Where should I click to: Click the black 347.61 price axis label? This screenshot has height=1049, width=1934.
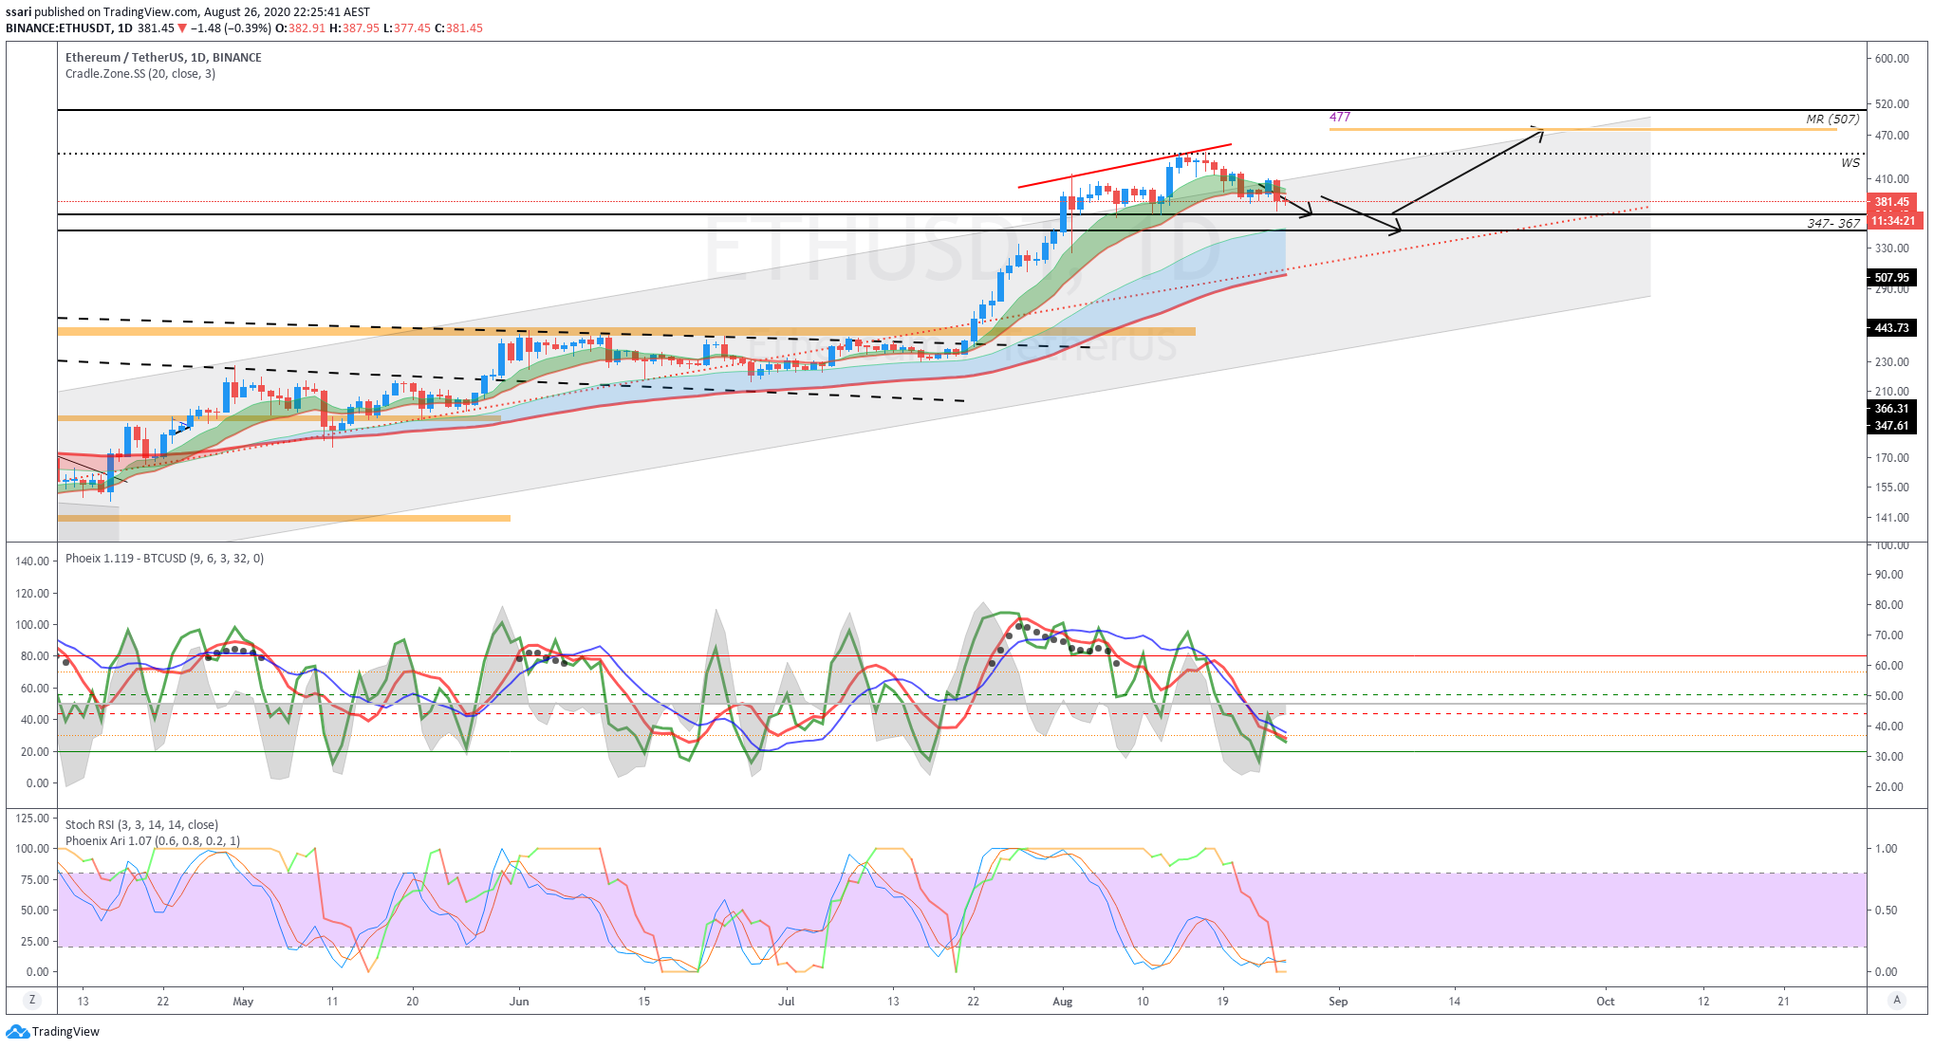[x=1891, y=426]
